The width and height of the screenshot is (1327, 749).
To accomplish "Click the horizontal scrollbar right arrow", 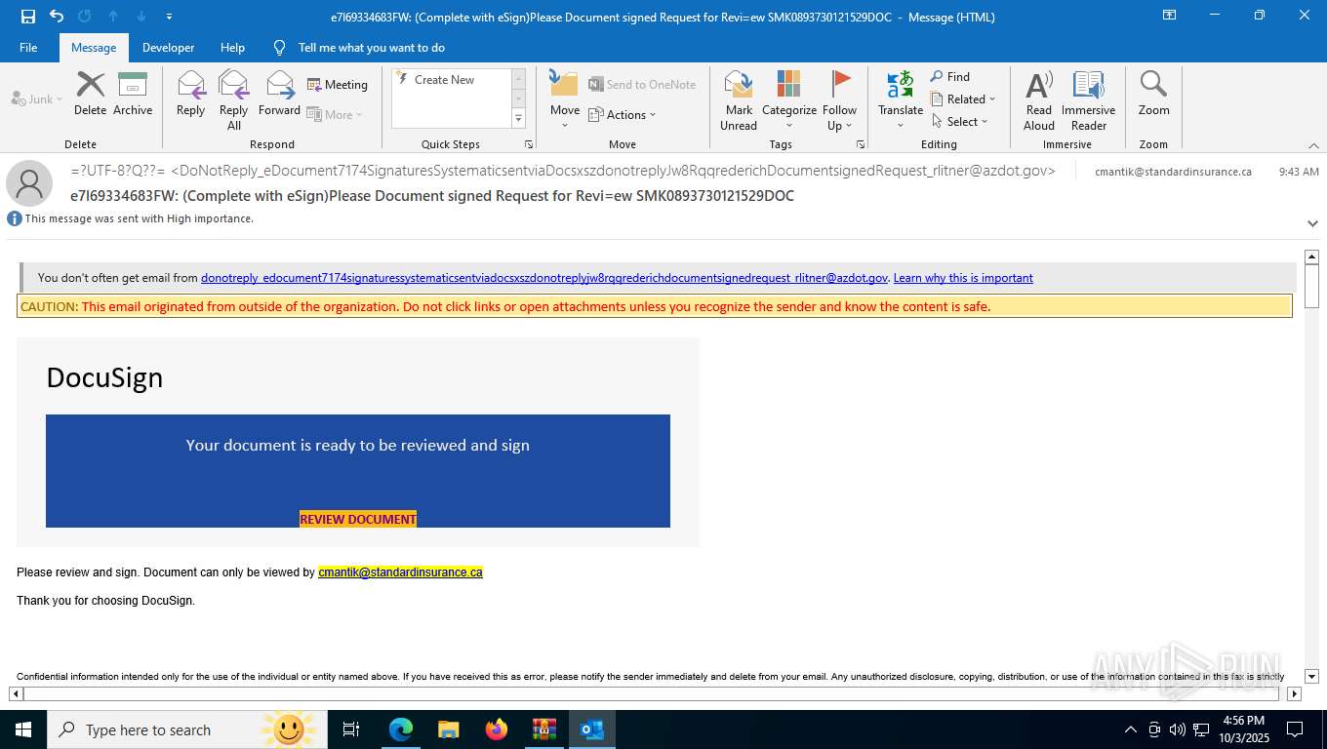I will coord(1295,694).
